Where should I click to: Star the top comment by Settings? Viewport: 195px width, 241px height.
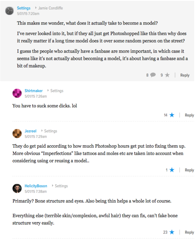pos(167,75)
